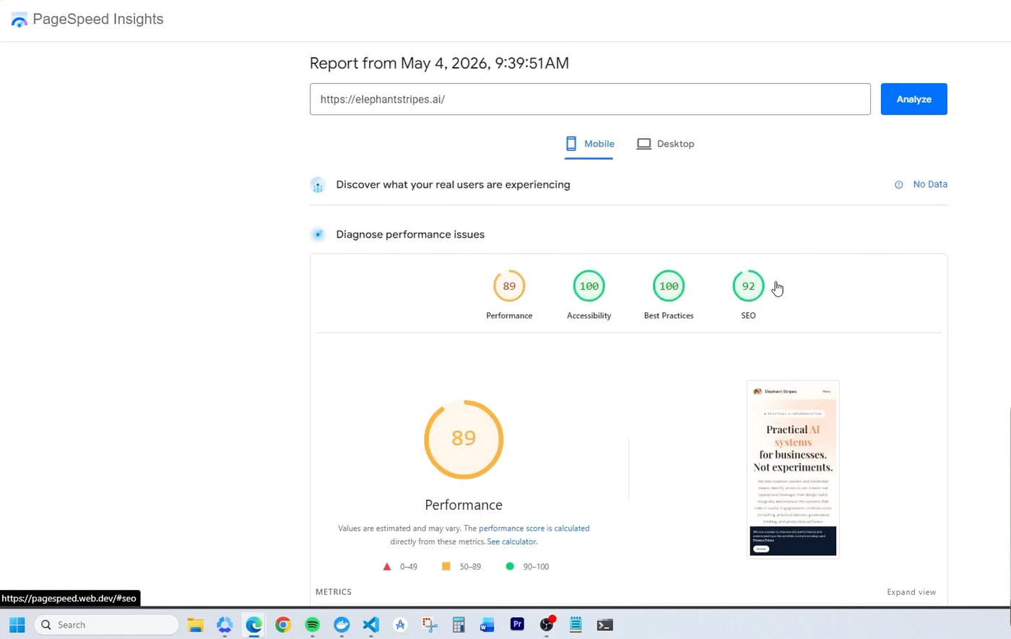Open File Explorer from the taskbar
Screen dimensions: 1011x639
(x=195, y=625)
